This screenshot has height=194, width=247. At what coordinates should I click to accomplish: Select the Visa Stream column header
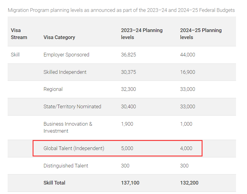[x=19, y=34]
